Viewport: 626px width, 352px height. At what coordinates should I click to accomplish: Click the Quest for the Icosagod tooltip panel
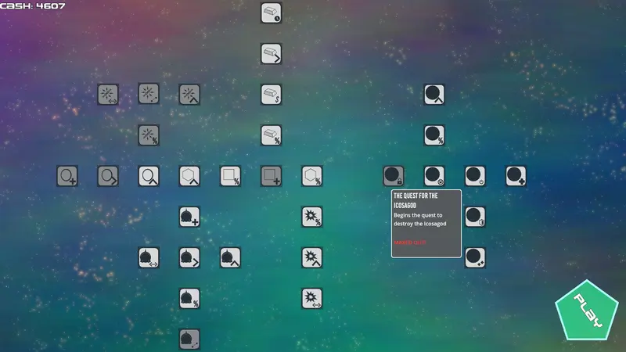(426, 224)
